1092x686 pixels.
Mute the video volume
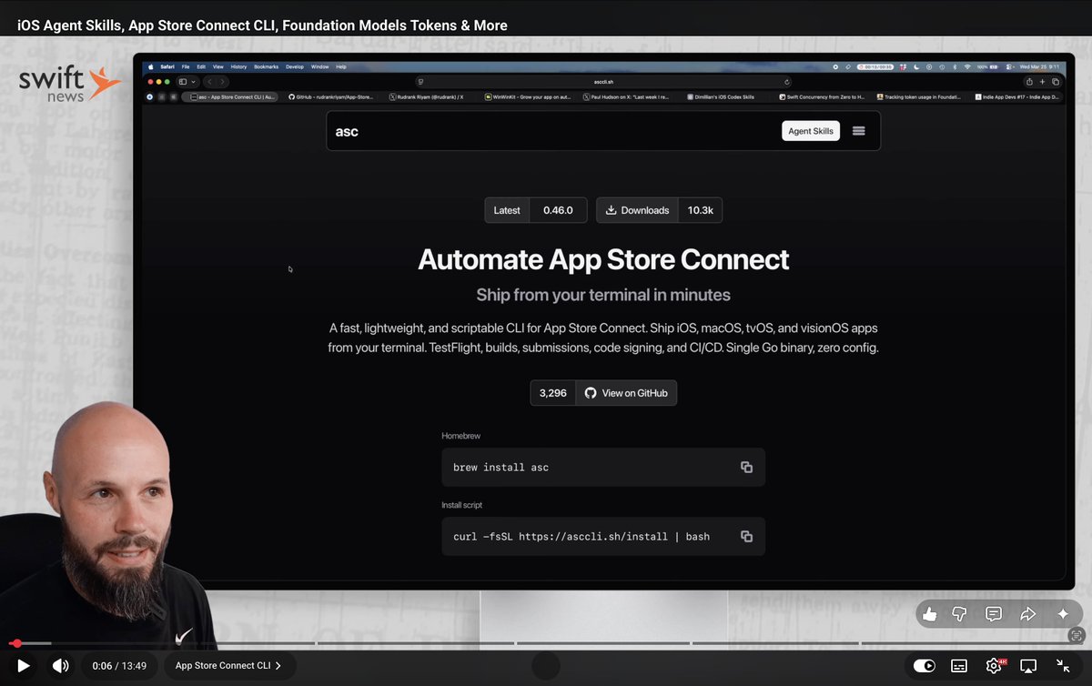pyautogui.click(x=61, y=665)
